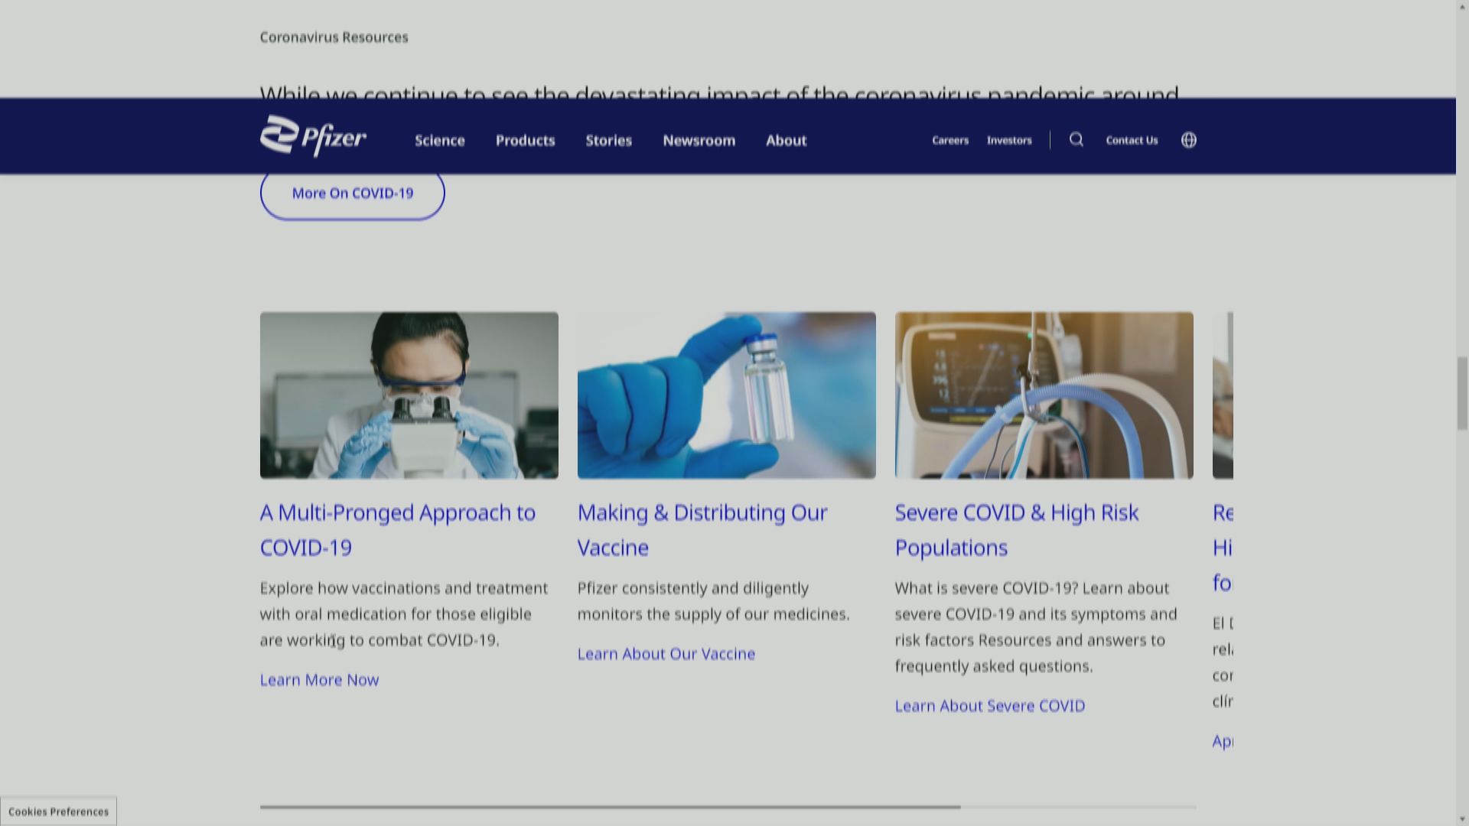Expand the About dropdown menu
The height and width of the screenshot is (826, 1469).
point(786,139)
